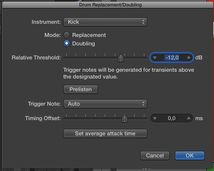Decrease Timing Offset with the down arrow
Screen dimensions: 214x171
(155, 118)
